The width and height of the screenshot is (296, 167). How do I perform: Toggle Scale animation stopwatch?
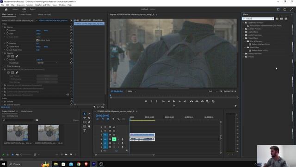(7, 33)
